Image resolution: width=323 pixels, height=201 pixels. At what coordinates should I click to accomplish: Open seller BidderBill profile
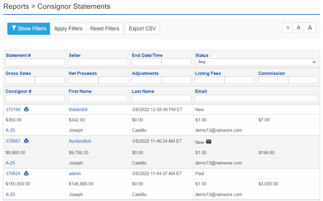(x=78, y=110)
